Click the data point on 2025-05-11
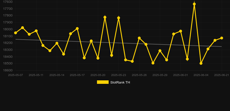Viewport: 230px width, 111px height. click(x=36, y=31)
